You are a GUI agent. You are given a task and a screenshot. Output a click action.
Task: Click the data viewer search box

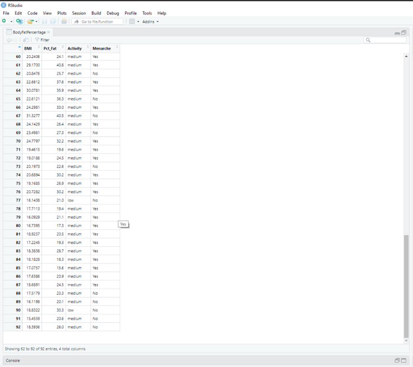click(385, 40)
